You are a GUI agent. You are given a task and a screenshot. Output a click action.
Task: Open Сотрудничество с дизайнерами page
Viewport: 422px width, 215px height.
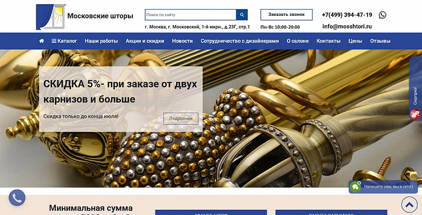240,41
